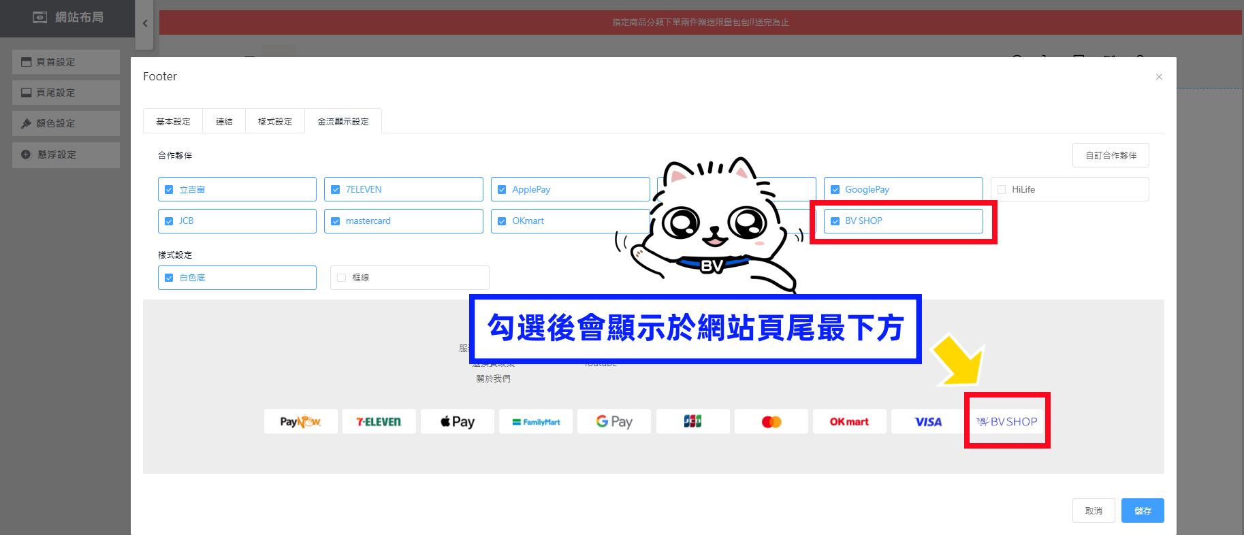
Task: Toggle the mastercard checkbox
Action: click(335, 221)
